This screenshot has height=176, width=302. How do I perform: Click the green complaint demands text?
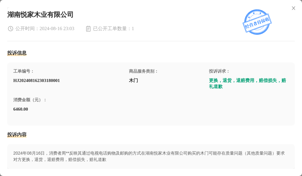click(247, 83)
